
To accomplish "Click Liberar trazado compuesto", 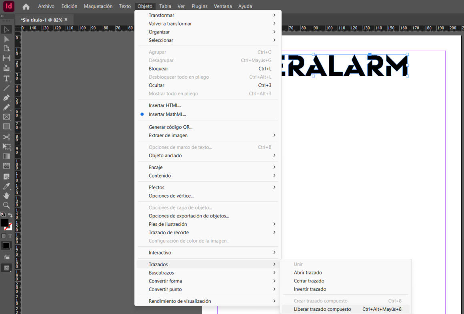I will point(322,309).
